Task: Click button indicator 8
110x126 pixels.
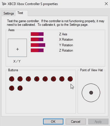Action: tap(70, 79)
